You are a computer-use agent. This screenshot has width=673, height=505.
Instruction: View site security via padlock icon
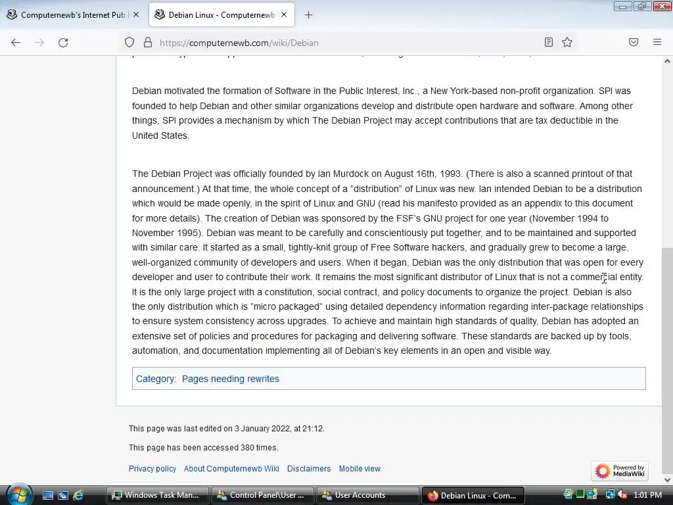pyautogui.click(x=148, y=43)
